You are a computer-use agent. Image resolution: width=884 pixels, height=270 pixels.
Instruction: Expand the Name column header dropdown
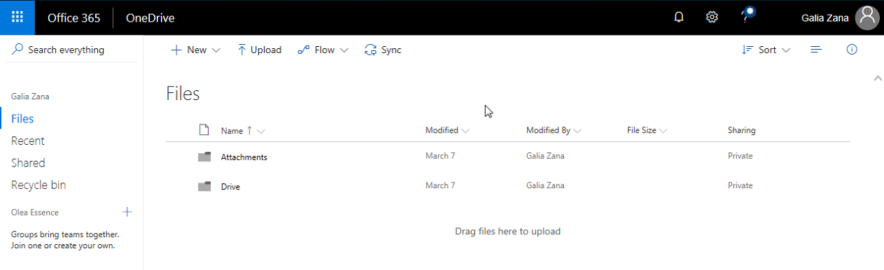point(260,131)
